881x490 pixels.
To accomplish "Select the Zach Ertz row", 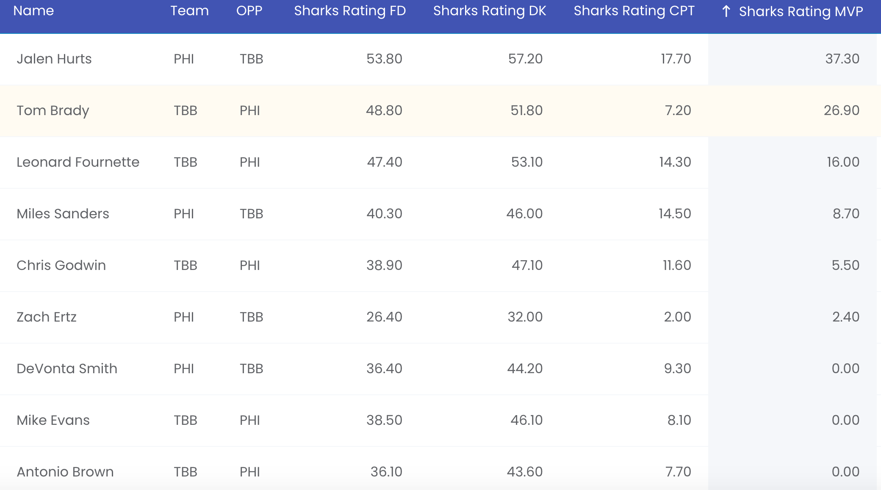I will click(x=47, y=317).
